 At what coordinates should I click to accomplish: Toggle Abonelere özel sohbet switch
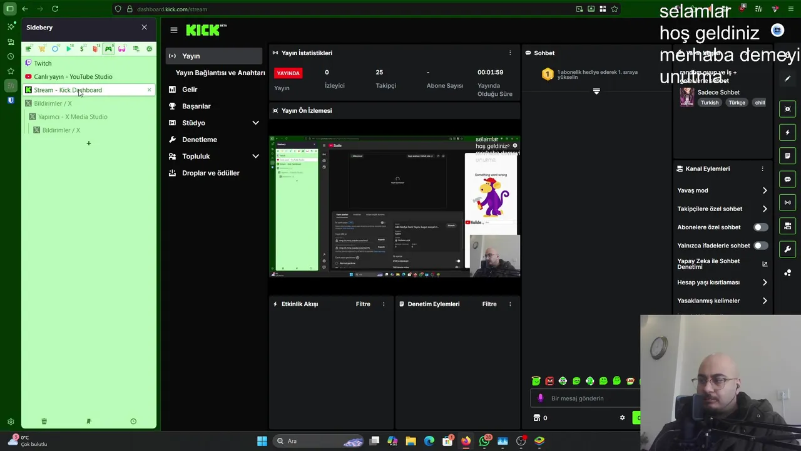tap(760, 227)
